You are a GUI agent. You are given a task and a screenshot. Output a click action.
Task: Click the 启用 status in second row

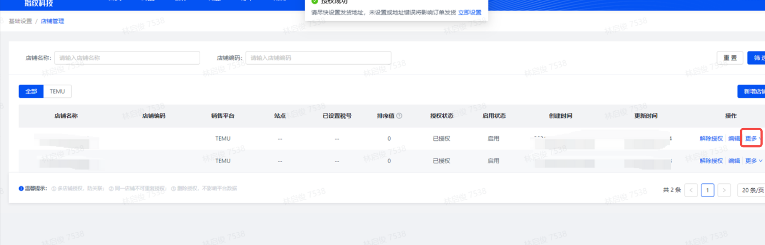click(x=493, y=161)
